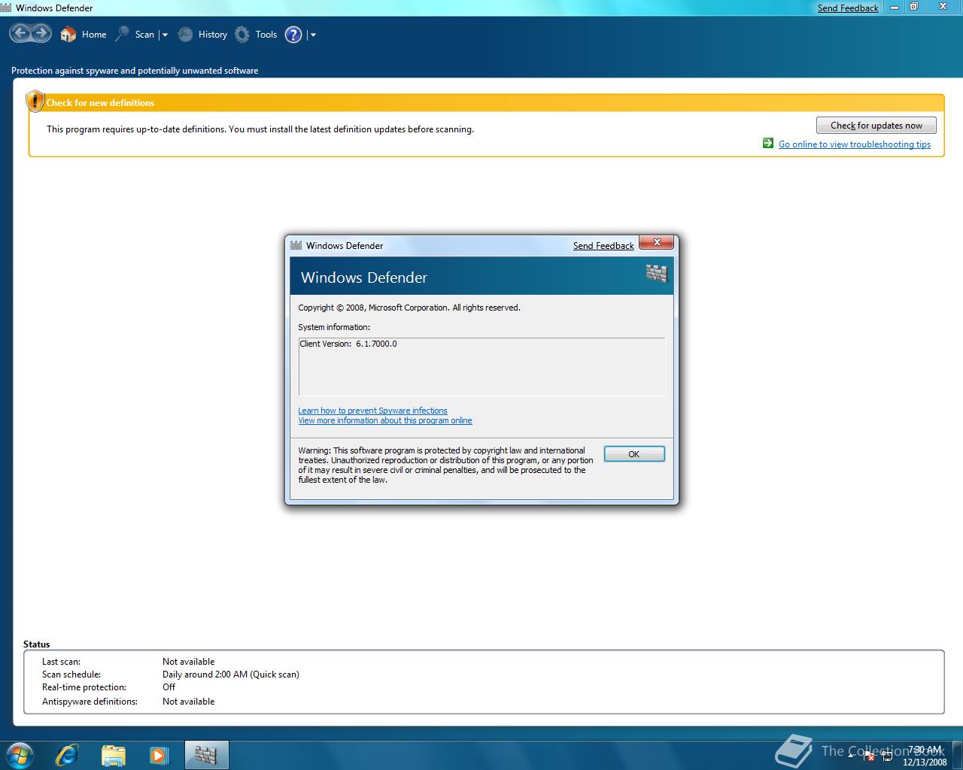The width and height of the screenshot is (963, 770).
Task: Open the History page label
Action: pyautogui.click(x=213, y=35)
